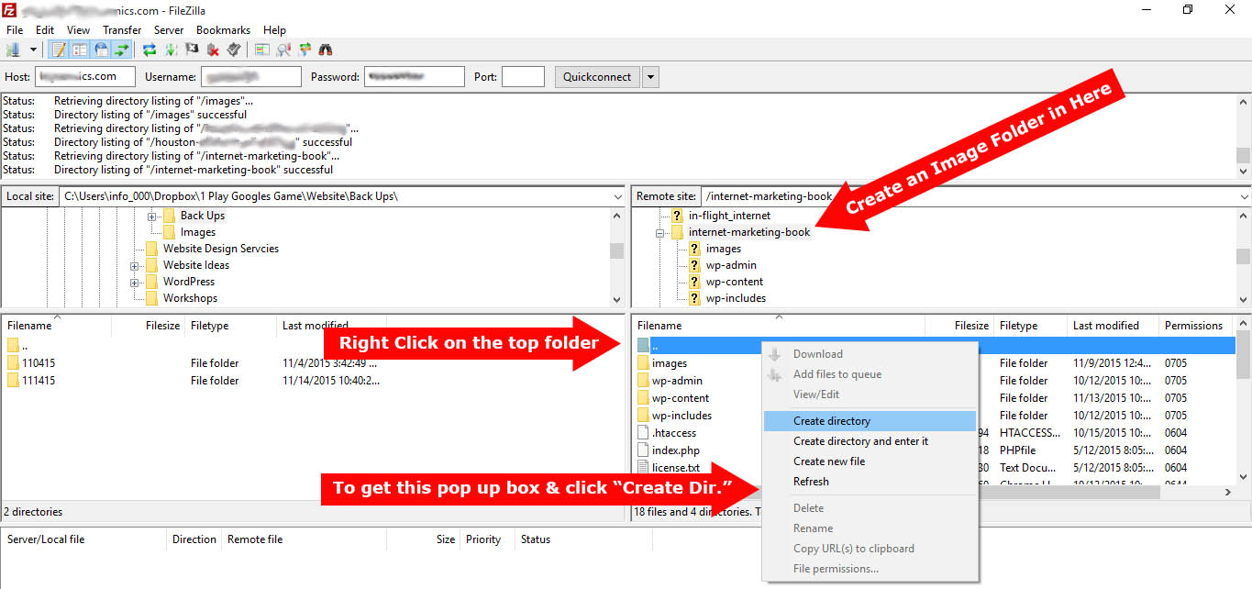Screen dimensions: 1252x589
Task: Click the disconnect from server icon
Action: (x=213, y=50)
